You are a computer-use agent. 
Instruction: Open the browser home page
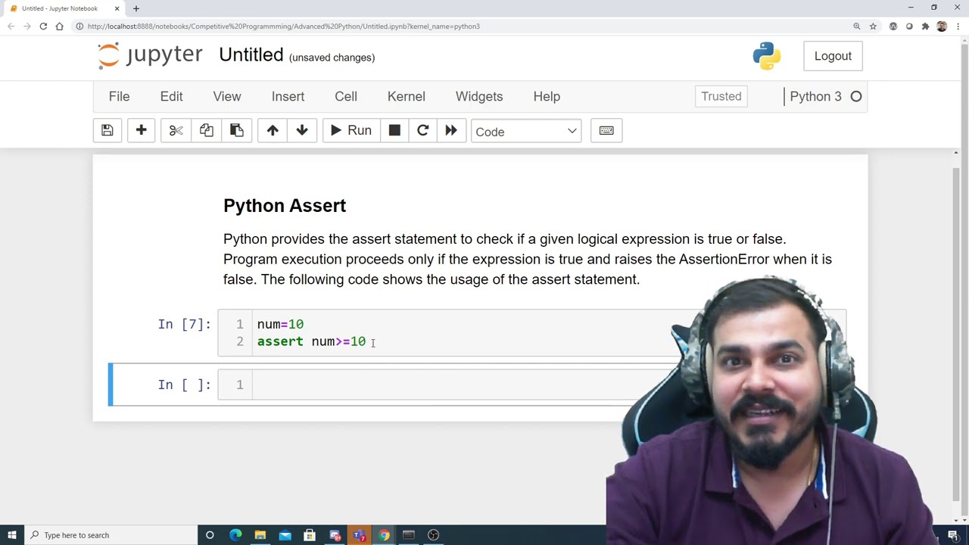[59, 26]
